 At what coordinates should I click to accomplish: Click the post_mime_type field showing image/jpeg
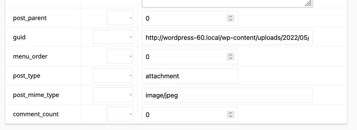[x=227, y=95]
